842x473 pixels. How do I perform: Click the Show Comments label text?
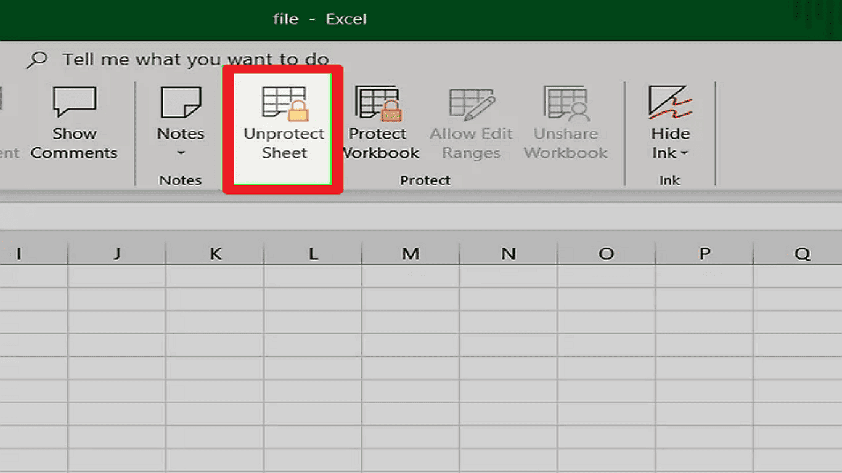[x=74, y=143]
